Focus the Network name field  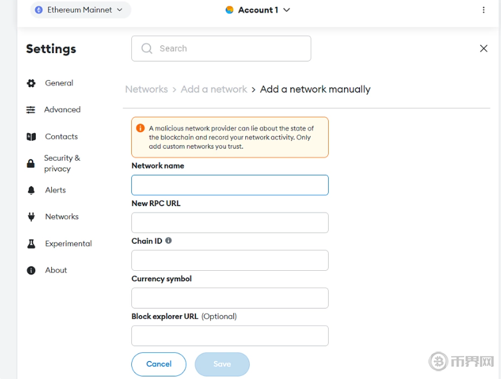(229, 185)
